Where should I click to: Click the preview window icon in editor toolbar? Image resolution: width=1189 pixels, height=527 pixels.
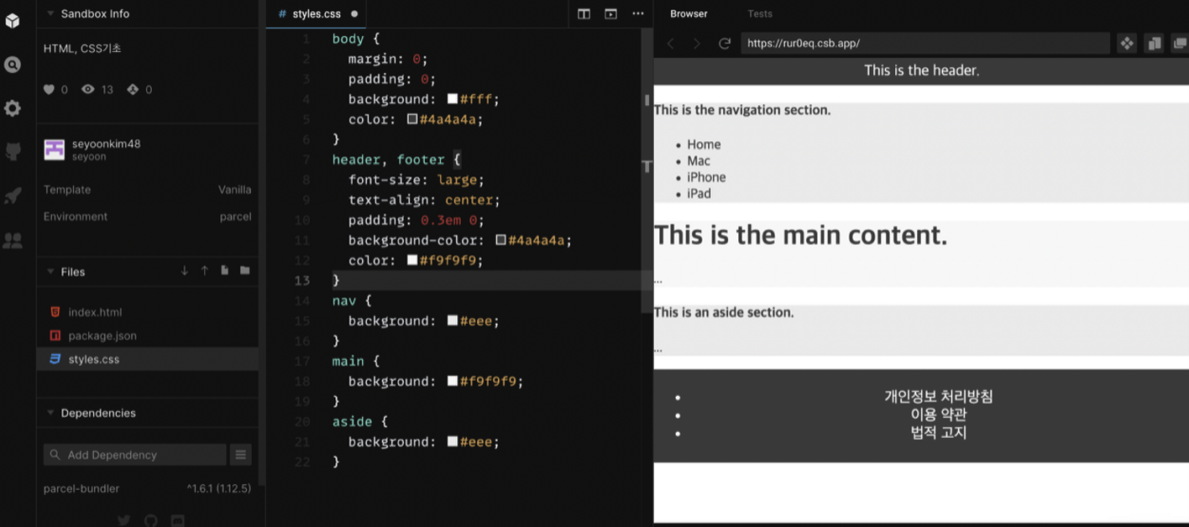(x=611, y=13)
